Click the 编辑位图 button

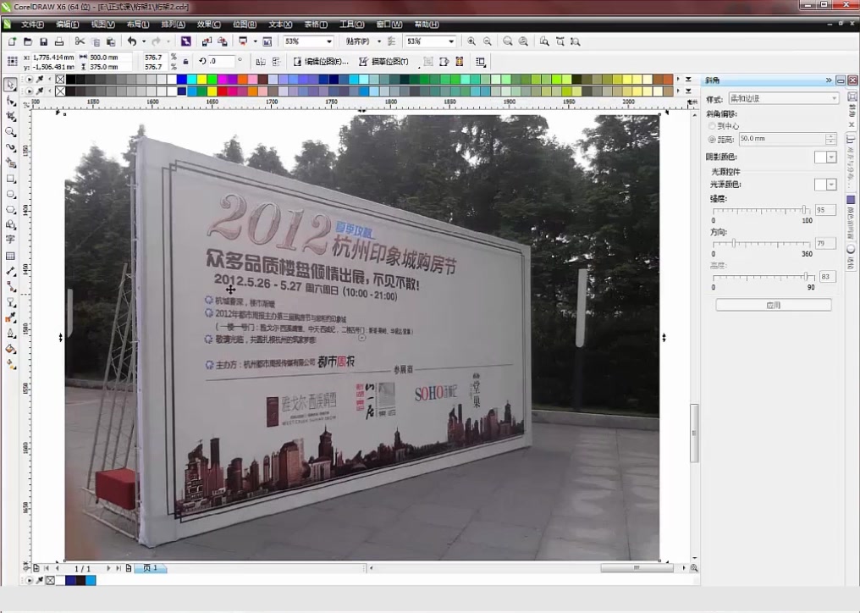coord(325,61)
